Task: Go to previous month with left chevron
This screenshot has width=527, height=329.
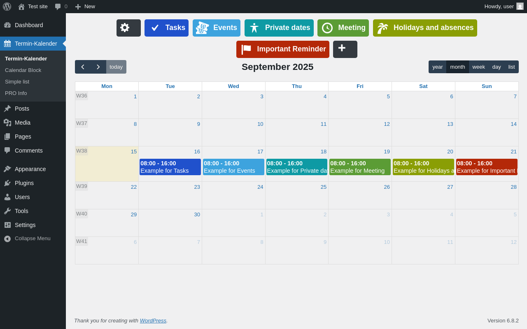Action: coord(83,67)
